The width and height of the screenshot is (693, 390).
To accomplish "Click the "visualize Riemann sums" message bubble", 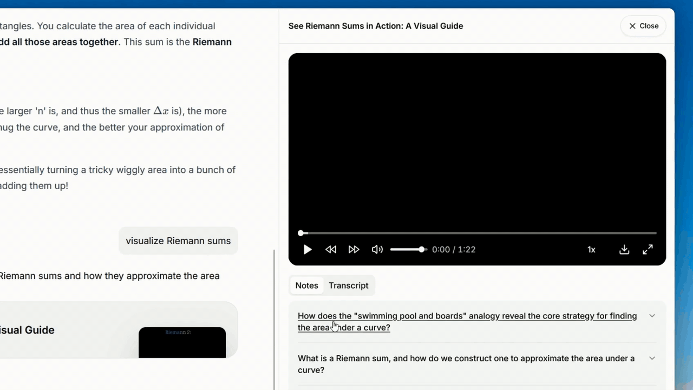I will pos(178,241).
